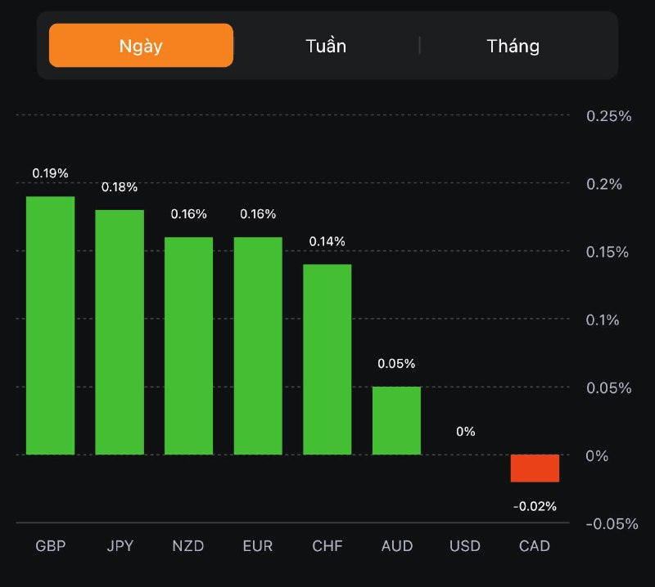The width and height of the screenshot is (655, 587).
Task: Click the green NZD bar
Action: tap(188, 346)
